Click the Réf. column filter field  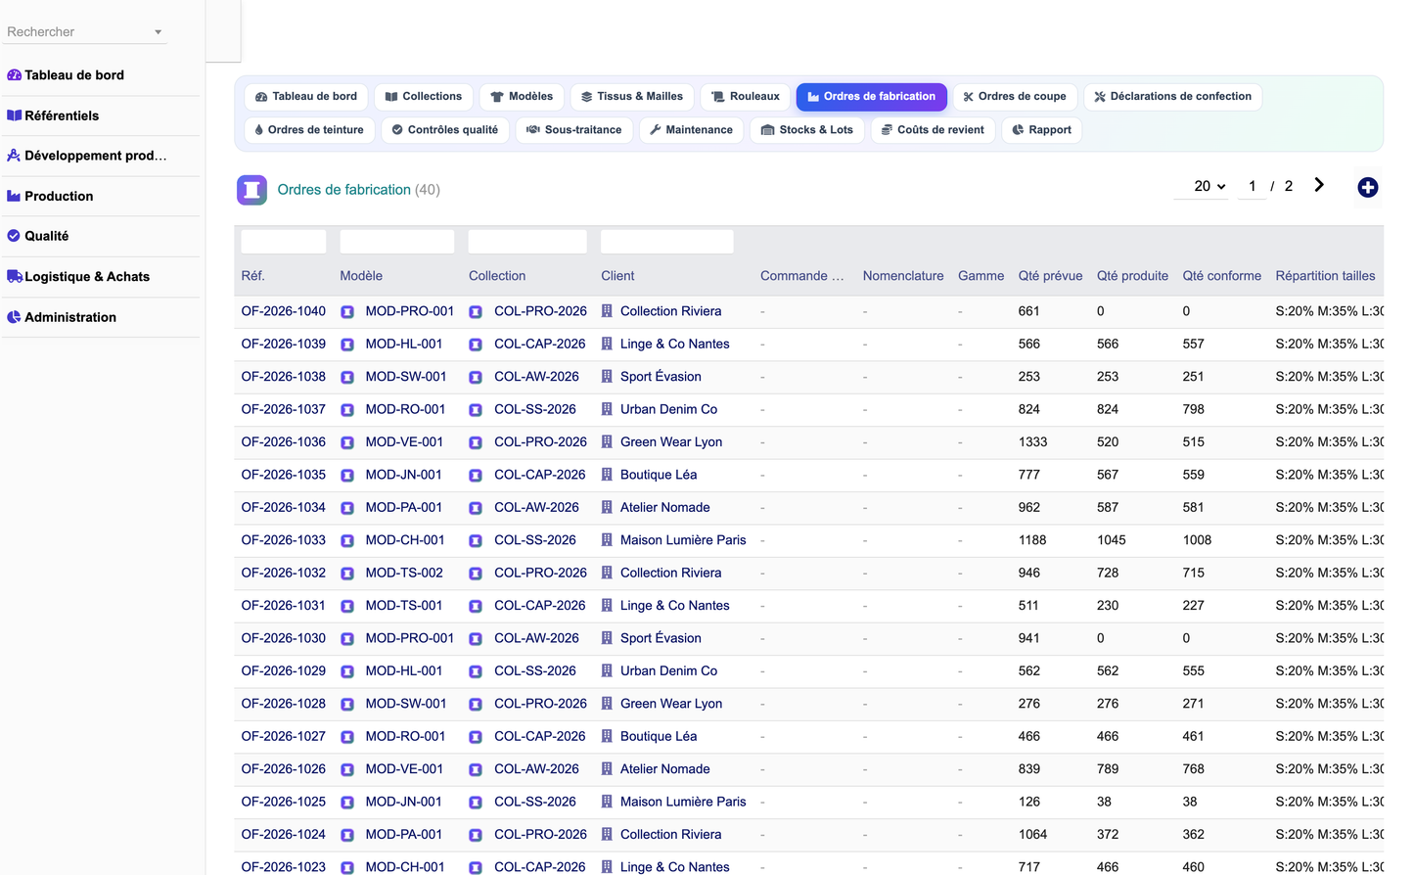coord(284,242)
